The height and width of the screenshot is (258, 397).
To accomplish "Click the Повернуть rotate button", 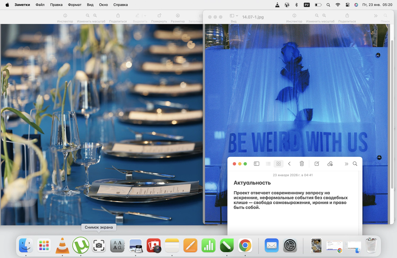I will click(159, 16).
